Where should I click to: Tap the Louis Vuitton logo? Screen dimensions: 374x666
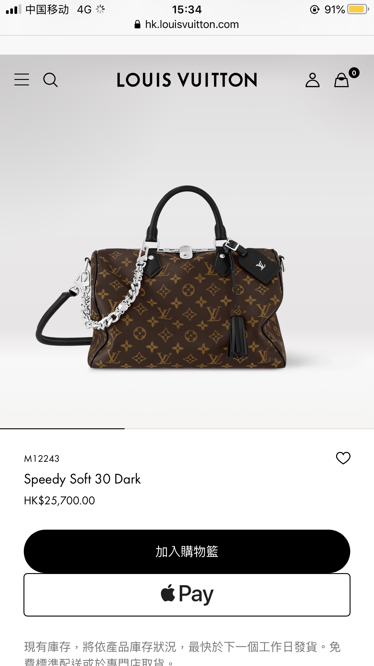[x=187, y=80]
